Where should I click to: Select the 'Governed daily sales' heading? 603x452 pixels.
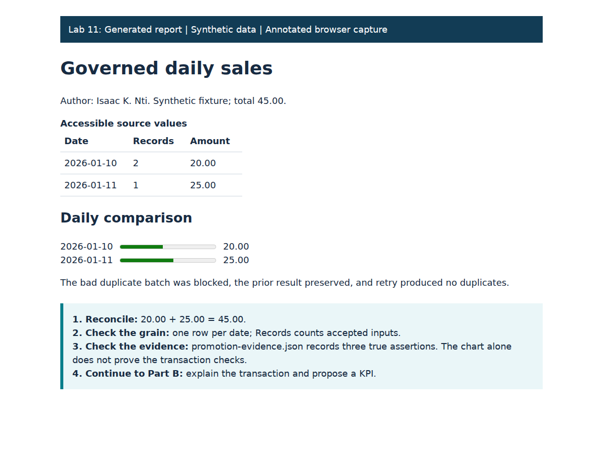pos(166,68)
